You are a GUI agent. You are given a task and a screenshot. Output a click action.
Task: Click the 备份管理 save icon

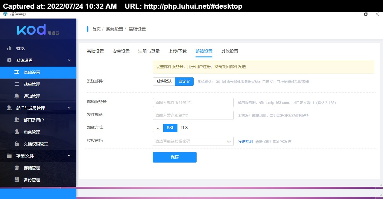pyautogui.click(x=17, y=180)
